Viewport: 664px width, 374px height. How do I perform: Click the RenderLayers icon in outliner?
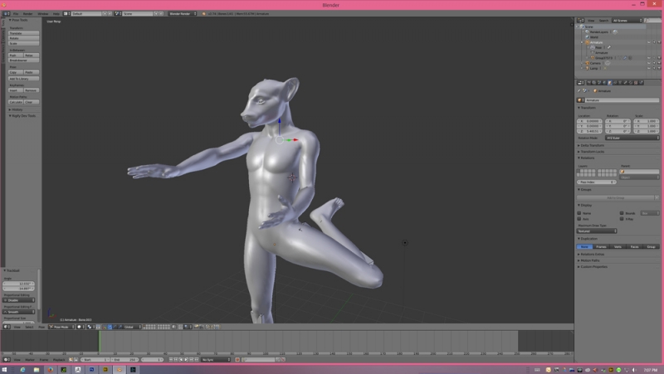588,32
